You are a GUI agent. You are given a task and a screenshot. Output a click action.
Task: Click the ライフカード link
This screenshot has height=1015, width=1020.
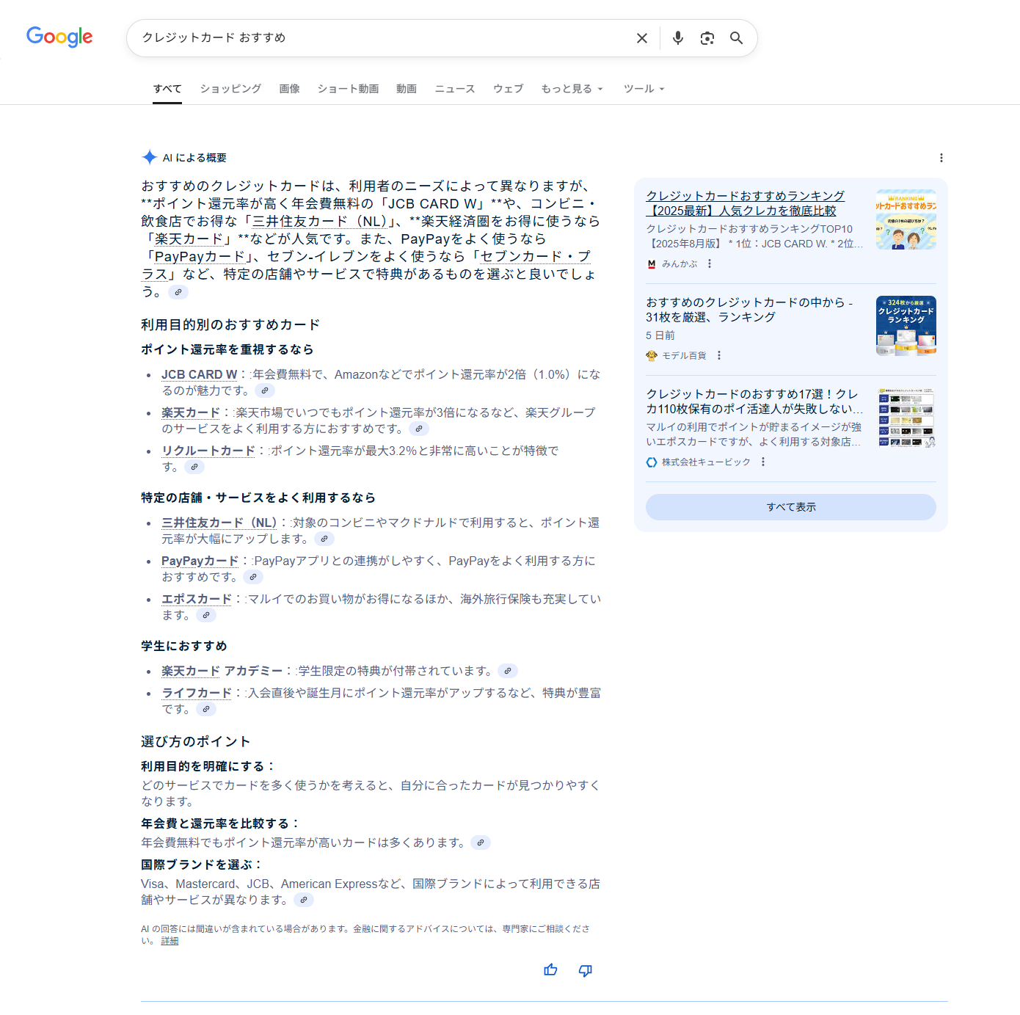click(197, 693)
